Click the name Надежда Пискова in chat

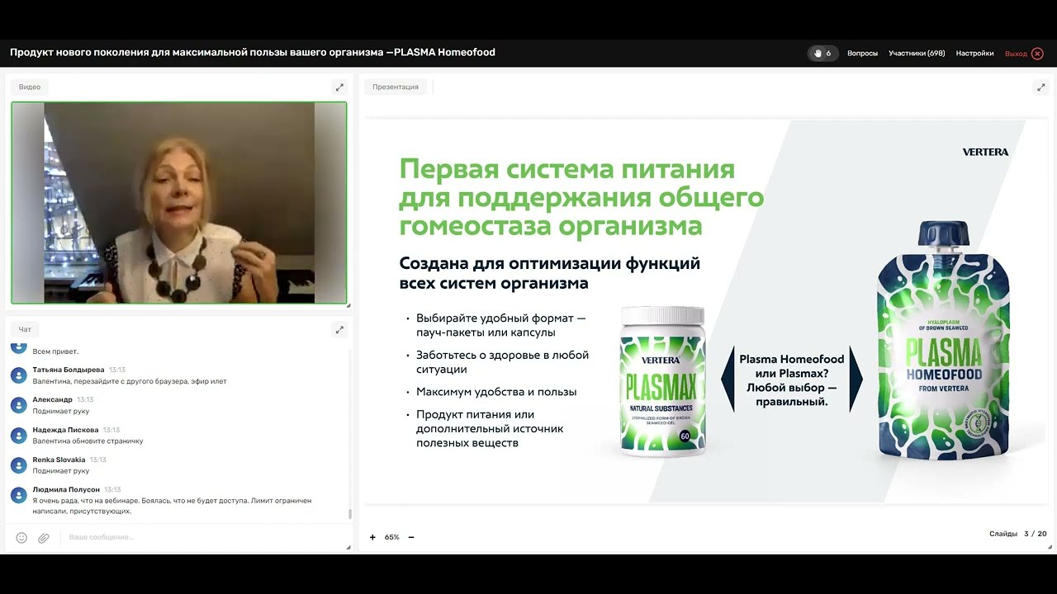(66, 430)
